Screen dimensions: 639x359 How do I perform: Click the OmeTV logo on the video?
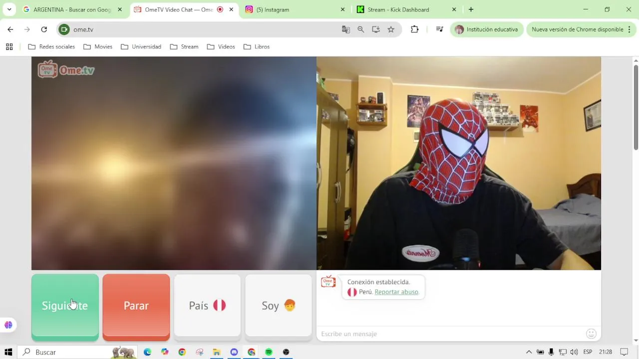click(x=66, y=69)
